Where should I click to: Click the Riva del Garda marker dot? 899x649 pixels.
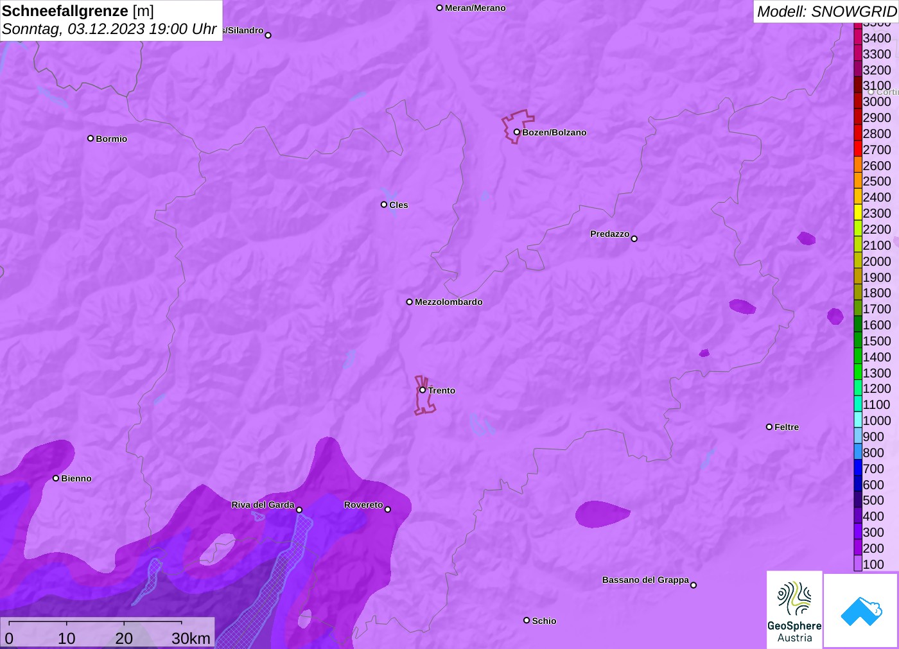tap(299, 510)
